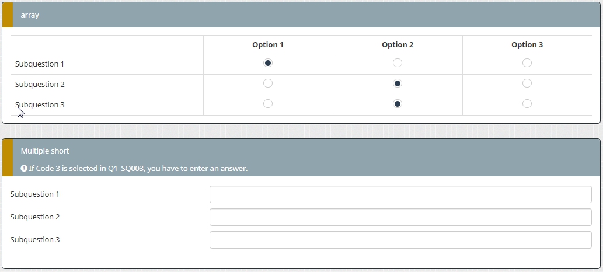Click into Multiple short Subquestion 3 text field
The width and height of the screenshot is (603, 272).
coord(400,240)
